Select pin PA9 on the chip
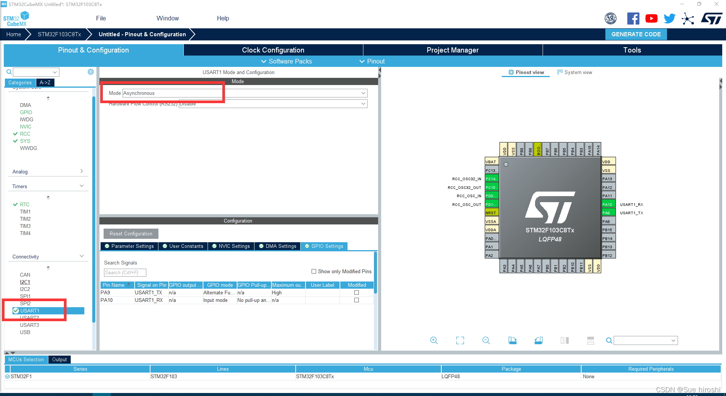This screenshot has width=726, height=396. tap(608, 213)
